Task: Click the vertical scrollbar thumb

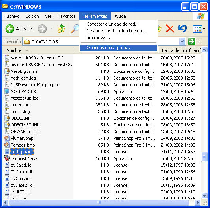Action: 204,157
